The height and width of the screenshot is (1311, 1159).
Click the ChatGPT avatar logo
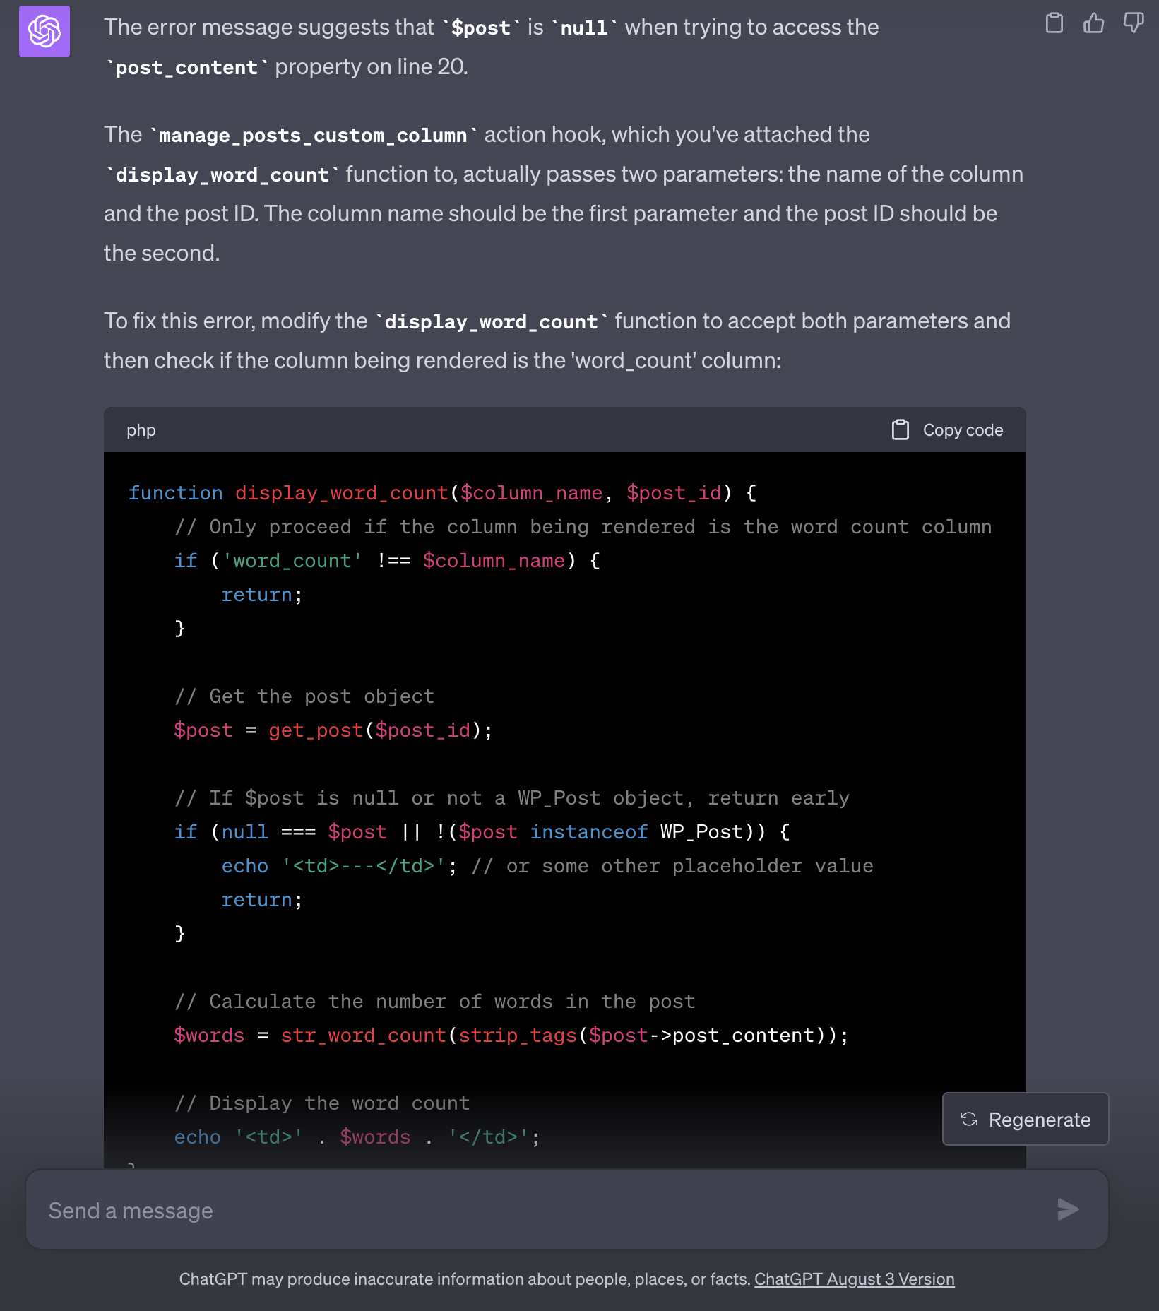(44, 31)
